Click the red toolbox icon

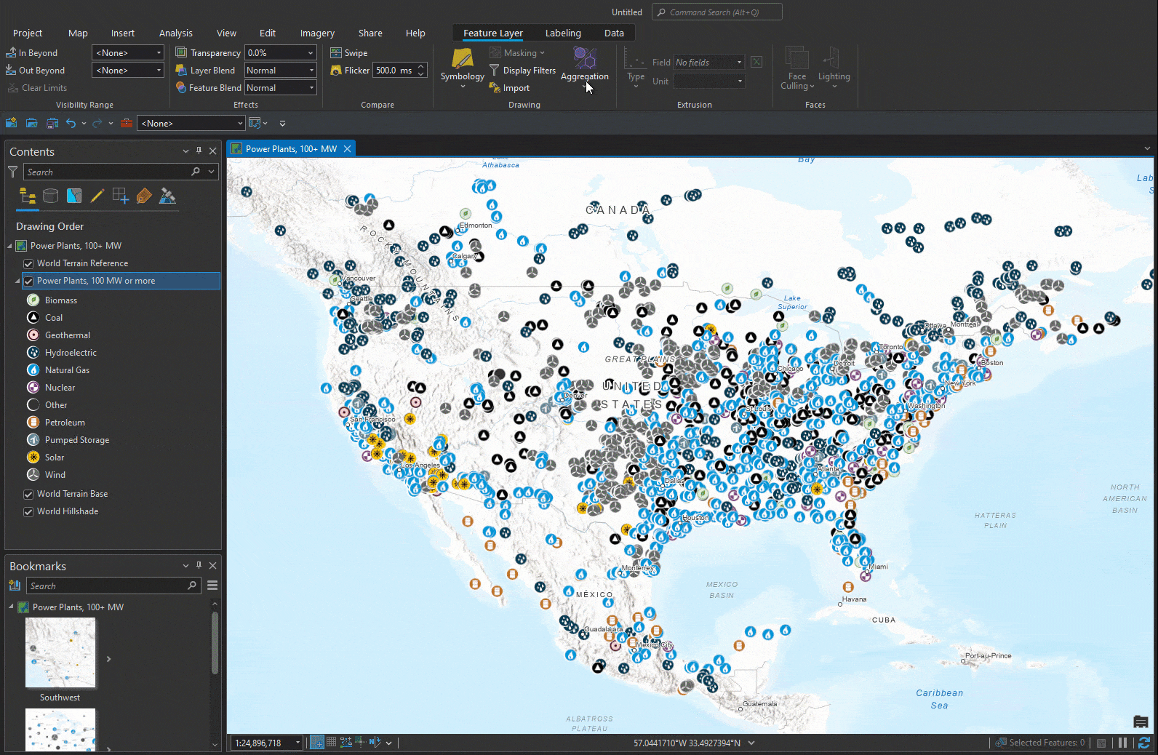[x=127, y=123]
